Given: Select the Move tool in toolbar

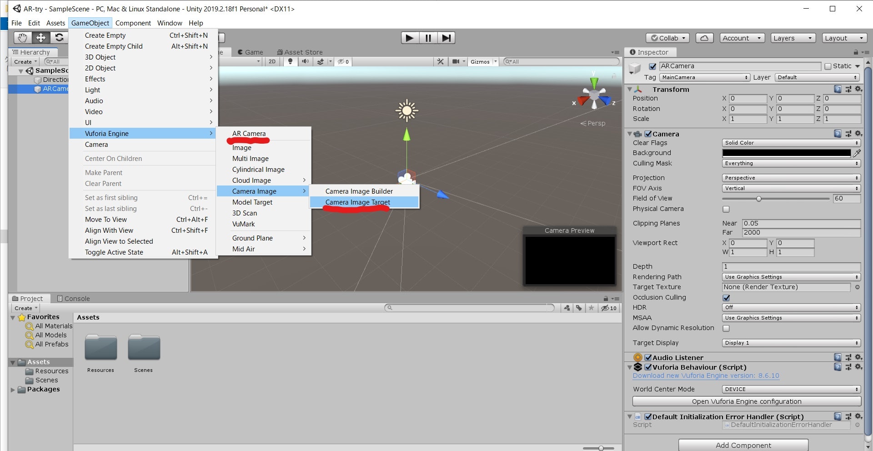Looking at the screenshot, I should click(41, 38).
